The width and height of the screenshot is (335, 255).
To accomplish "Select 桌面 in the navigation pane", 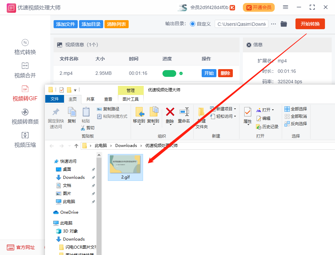I will tap(63, 169).
